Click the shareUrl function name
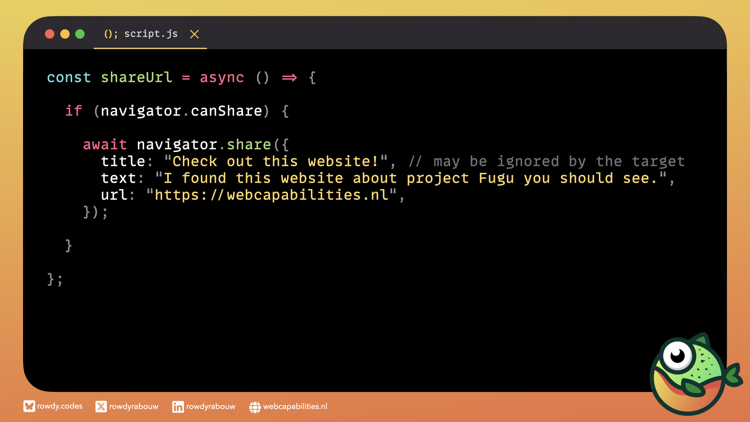Image resolution: width=750 pixels, height=422 pixels. coord(136,77)
